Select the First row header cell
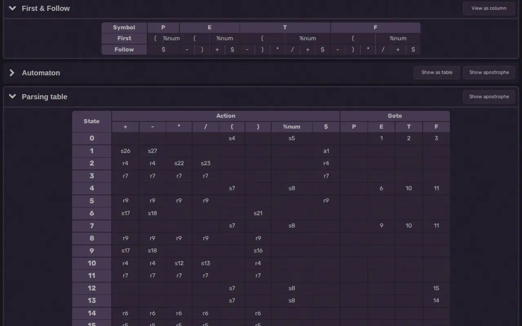Viewport: 522px width, 326px height. 124,38
